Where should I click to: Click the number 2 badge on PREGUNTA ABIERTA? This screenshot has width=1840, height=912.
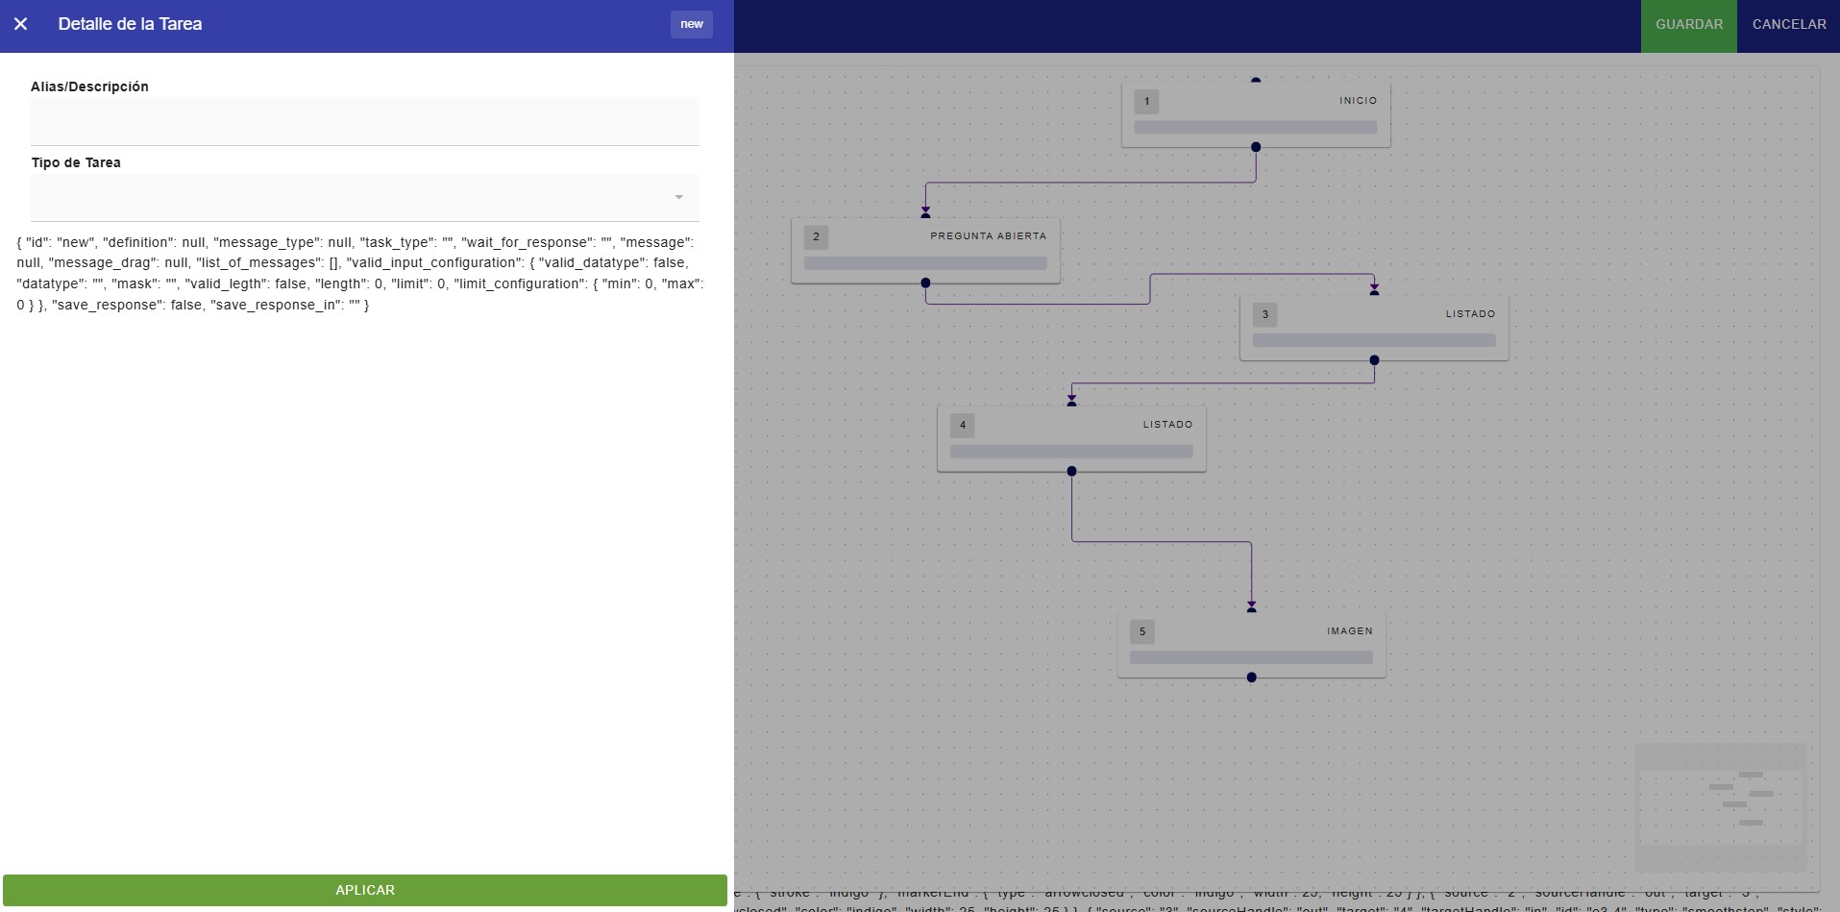pyautogui.click(x=816, y=236)
